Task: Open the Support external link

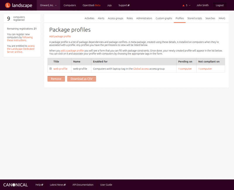Action: [124, 5]
